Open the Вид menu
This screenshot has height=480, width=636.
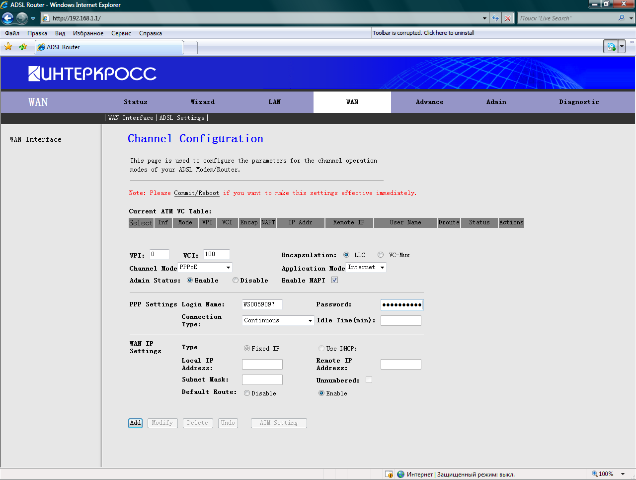[60, 33]
